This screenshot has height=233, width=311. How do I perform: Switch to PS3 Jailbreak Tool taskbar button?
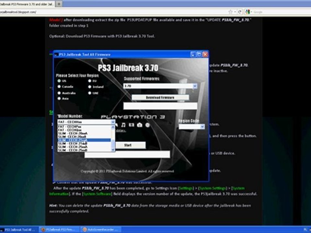pyautogui.click(x=19, y=230)
